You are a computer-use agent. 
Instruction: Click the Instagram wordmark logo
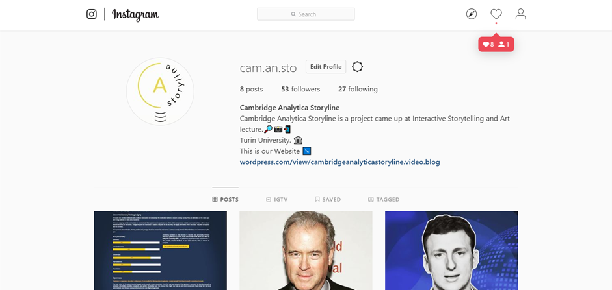[135, 15]
